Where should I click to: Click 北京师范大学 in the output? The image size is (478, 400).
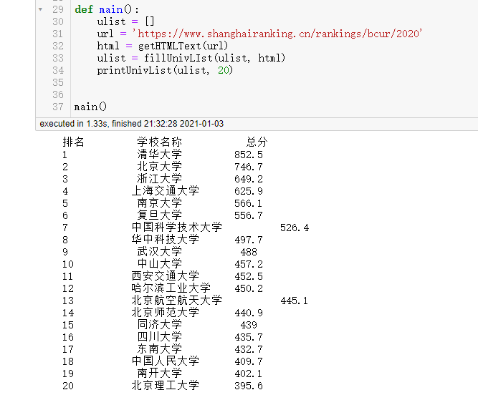point(166,313)
